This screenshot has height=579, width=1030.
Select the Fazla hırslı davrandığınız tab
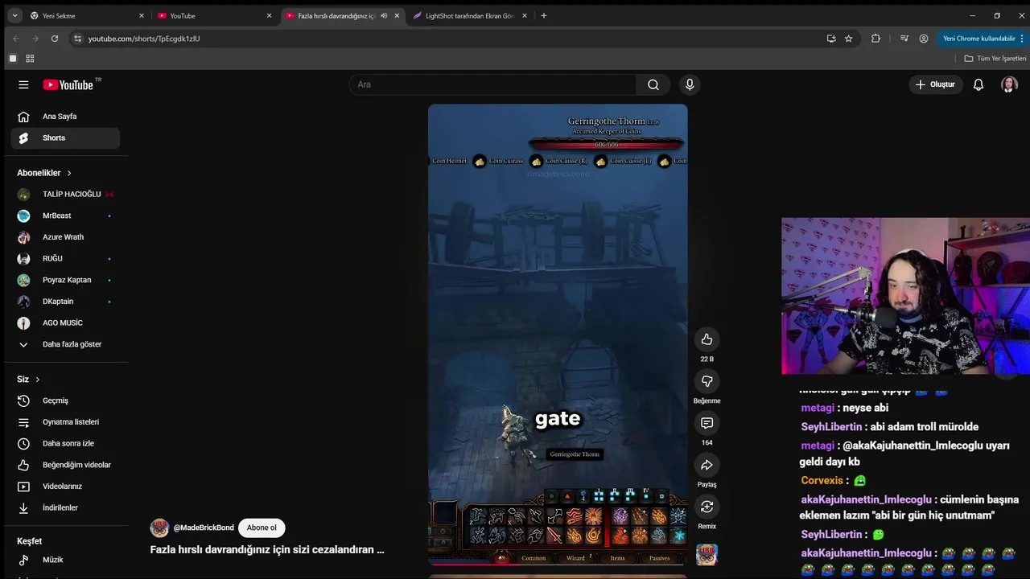(343, 15)
